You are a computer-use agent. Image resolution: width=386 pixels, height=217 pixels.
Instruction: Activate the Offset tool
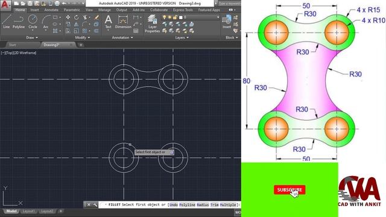tap(96, 31)
